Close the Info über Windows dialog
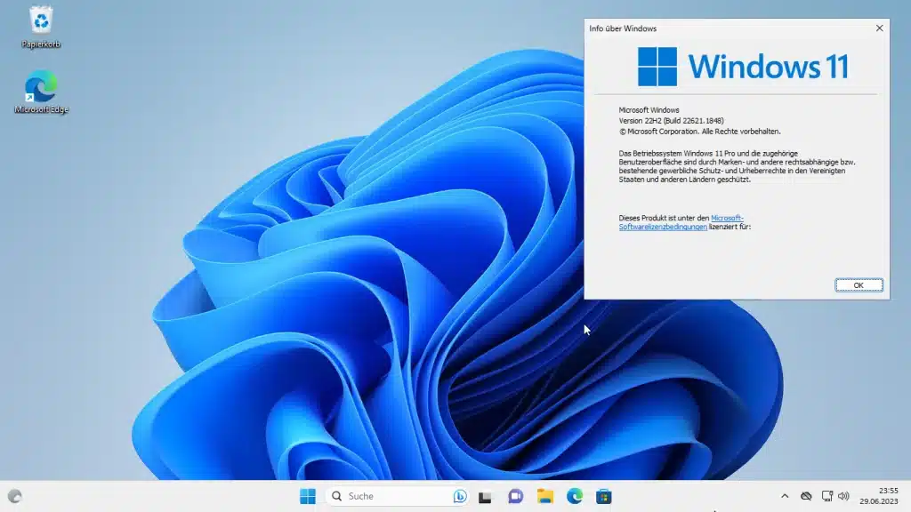The width and height of the screenshot is (911, 512). 879,28
